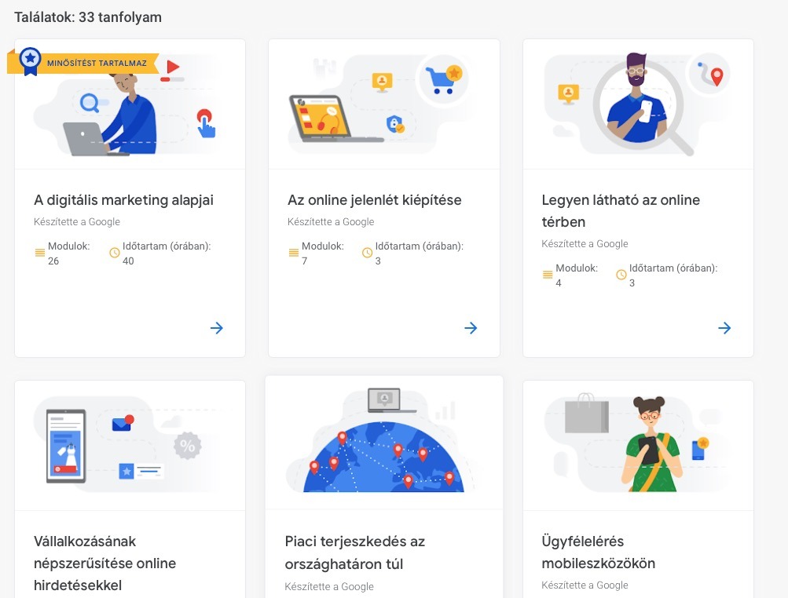Click the globe illustration thumbnail
The height and width of the screenshot is (598, 788).
(x=384, y=443)
